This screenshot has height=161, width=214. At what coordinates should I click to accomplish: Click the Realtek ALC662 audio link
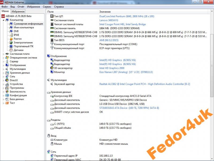pyautogui.click(x=144, y=84)
